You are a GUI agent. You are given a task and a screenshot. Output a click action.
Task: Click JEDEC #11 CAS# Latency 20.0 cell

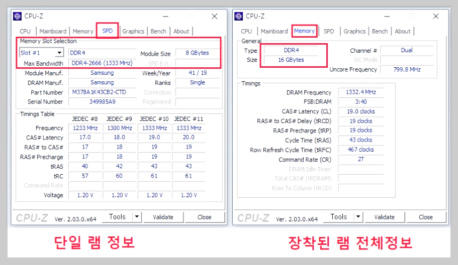point(189,138)
